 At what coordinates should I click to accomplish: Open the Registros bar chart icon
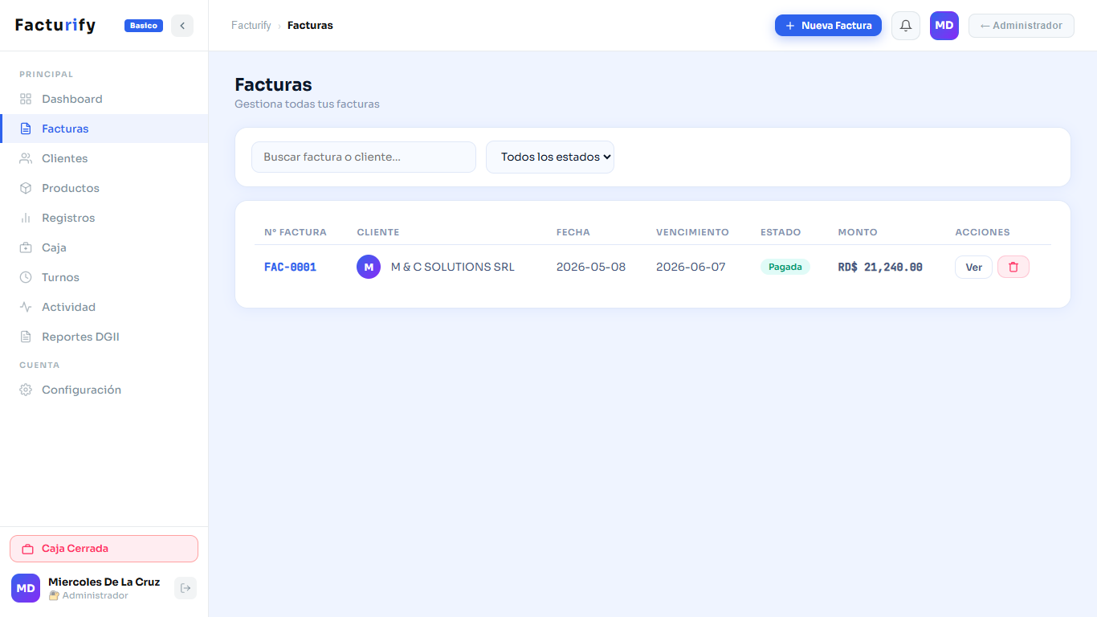point(26,218)
